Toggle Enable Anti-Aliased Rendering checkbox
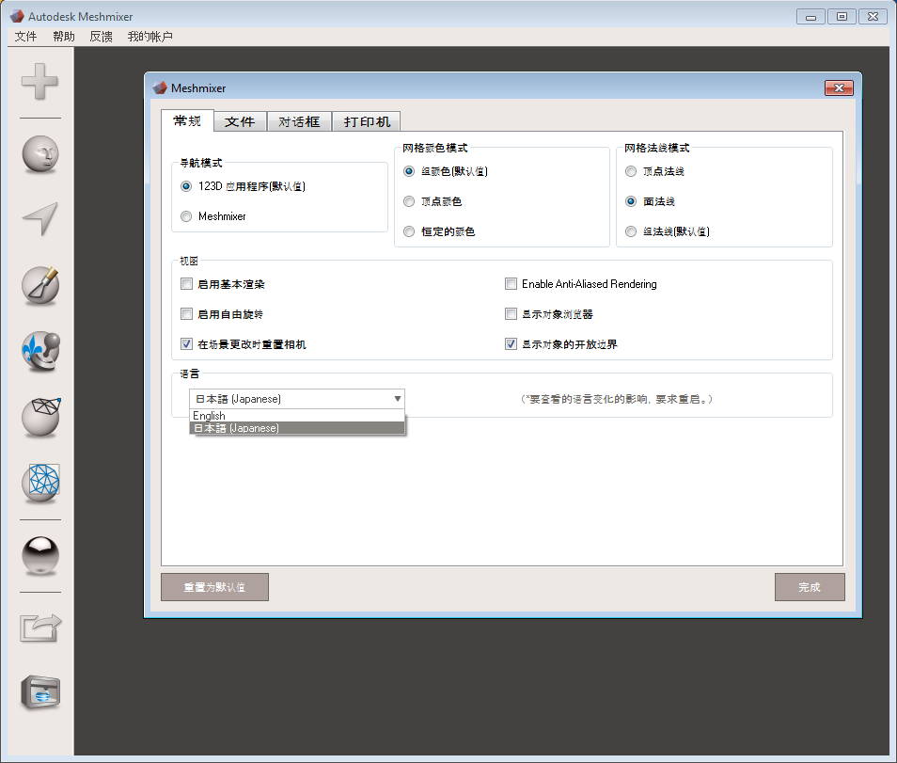This screenshot has height=763, width=897. tap(511, 284)
